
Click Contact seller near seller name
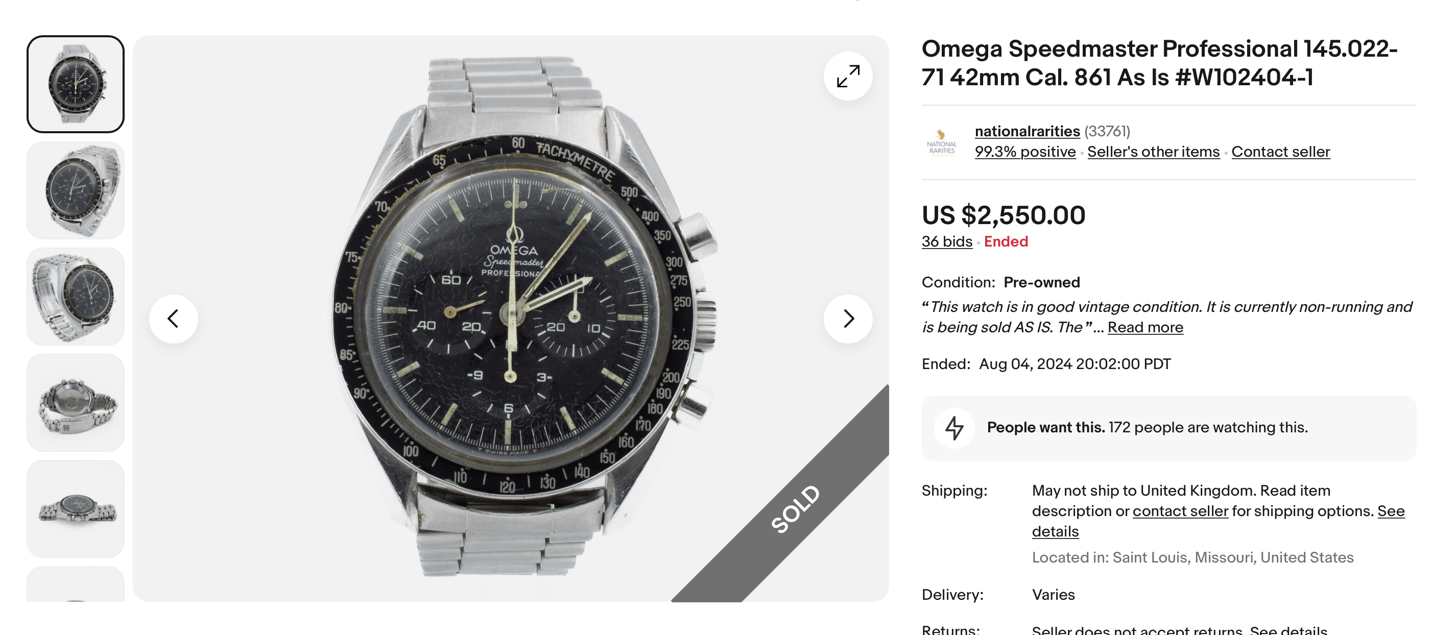pyautogui.click(x=1280, y=152)
